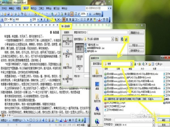Select the Arrow tool on Drawing toolbar
Image resolution: width=170 pixels, height=127 pixels.
[28, 120]
